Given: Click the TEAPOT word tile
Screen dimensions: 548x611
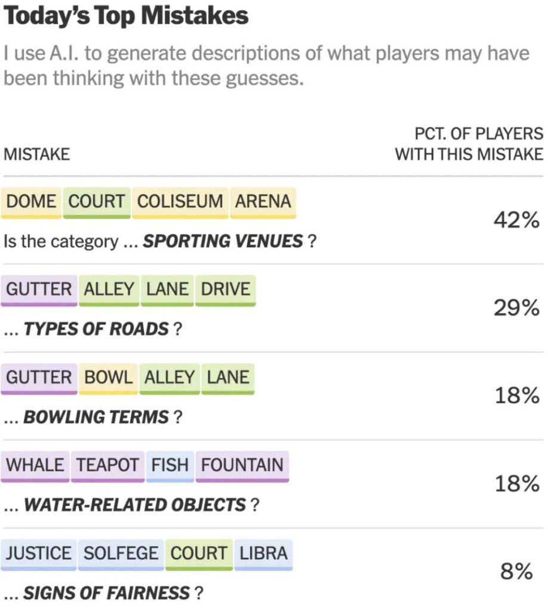Looking at the screenshot, I should [107, 466].
